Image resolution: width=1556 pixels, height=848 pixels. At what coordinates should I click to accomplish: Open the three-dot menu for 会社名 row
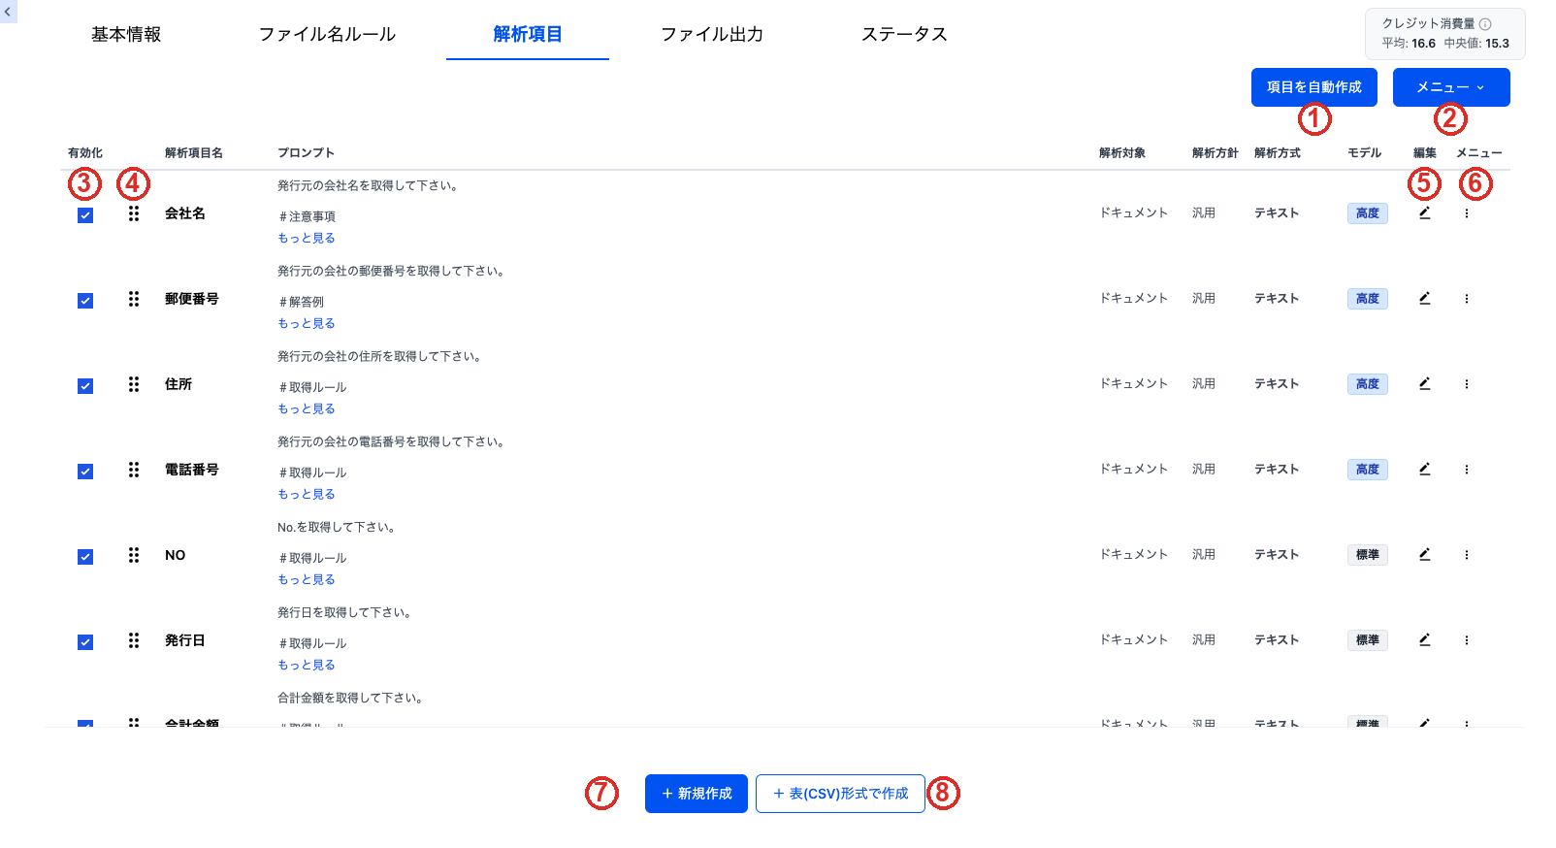(1467, 213)
